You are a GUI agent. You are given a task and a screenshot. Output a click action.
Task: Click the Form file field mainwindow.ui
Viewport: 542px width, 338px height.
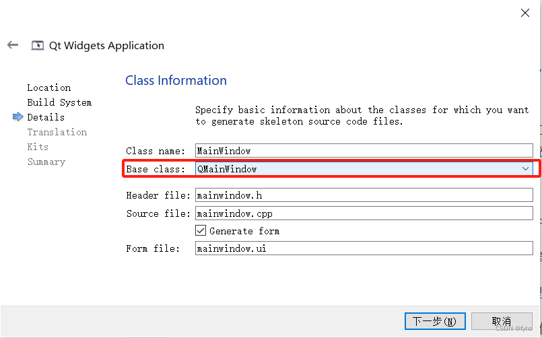click(x=364, y=248)
